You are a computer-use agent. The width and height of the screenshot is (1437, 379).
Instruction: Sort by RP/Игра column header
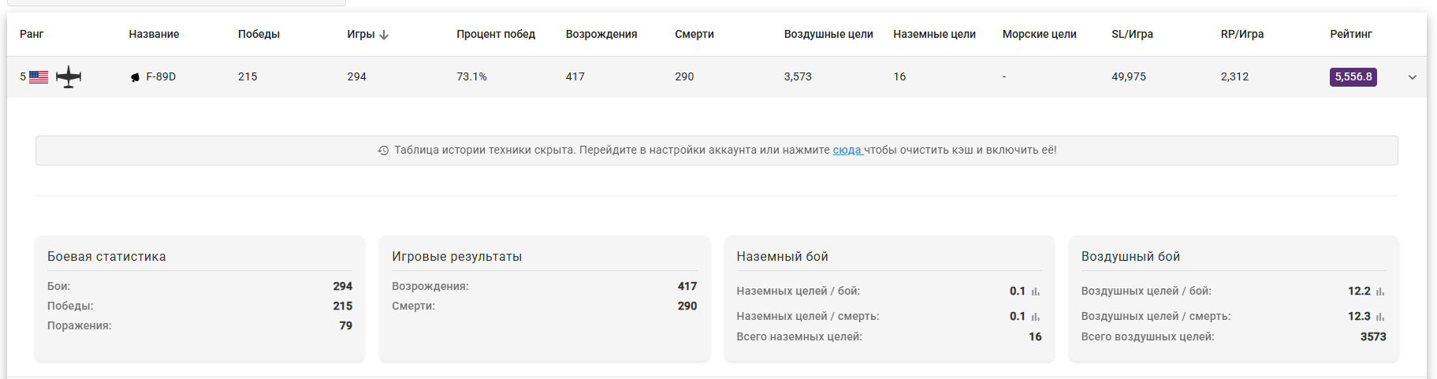pos(1242,34)
